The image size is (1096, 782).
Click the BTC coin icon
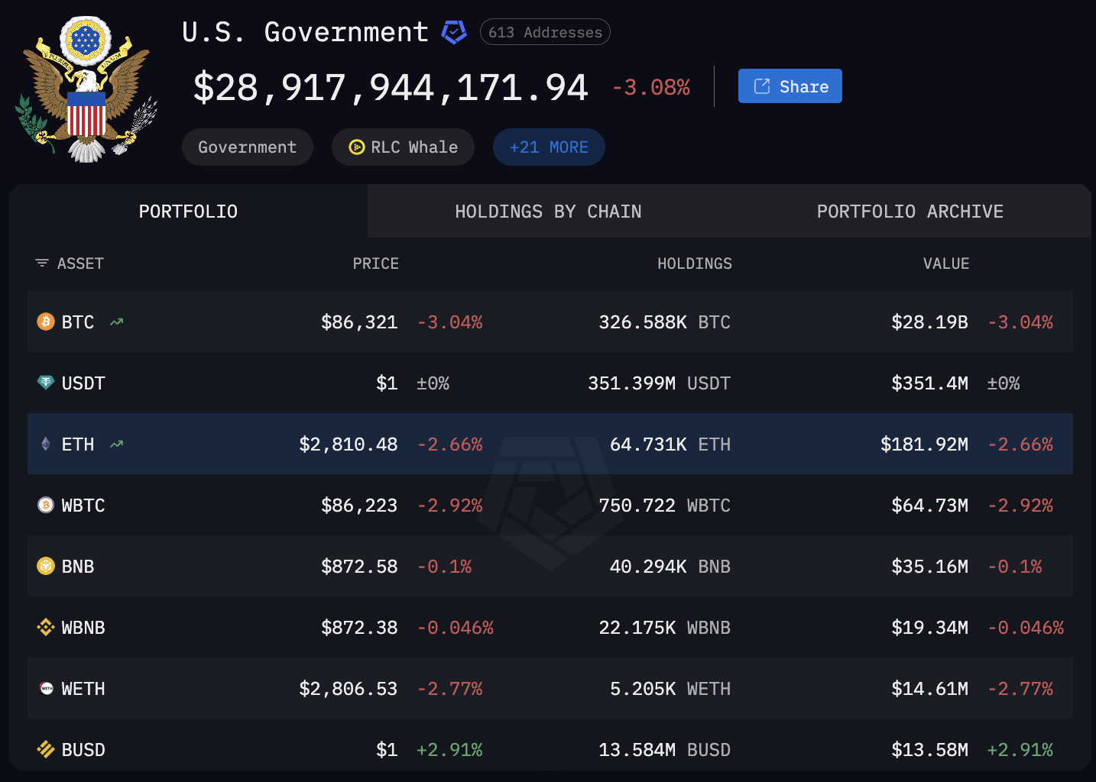pos(45,322)
